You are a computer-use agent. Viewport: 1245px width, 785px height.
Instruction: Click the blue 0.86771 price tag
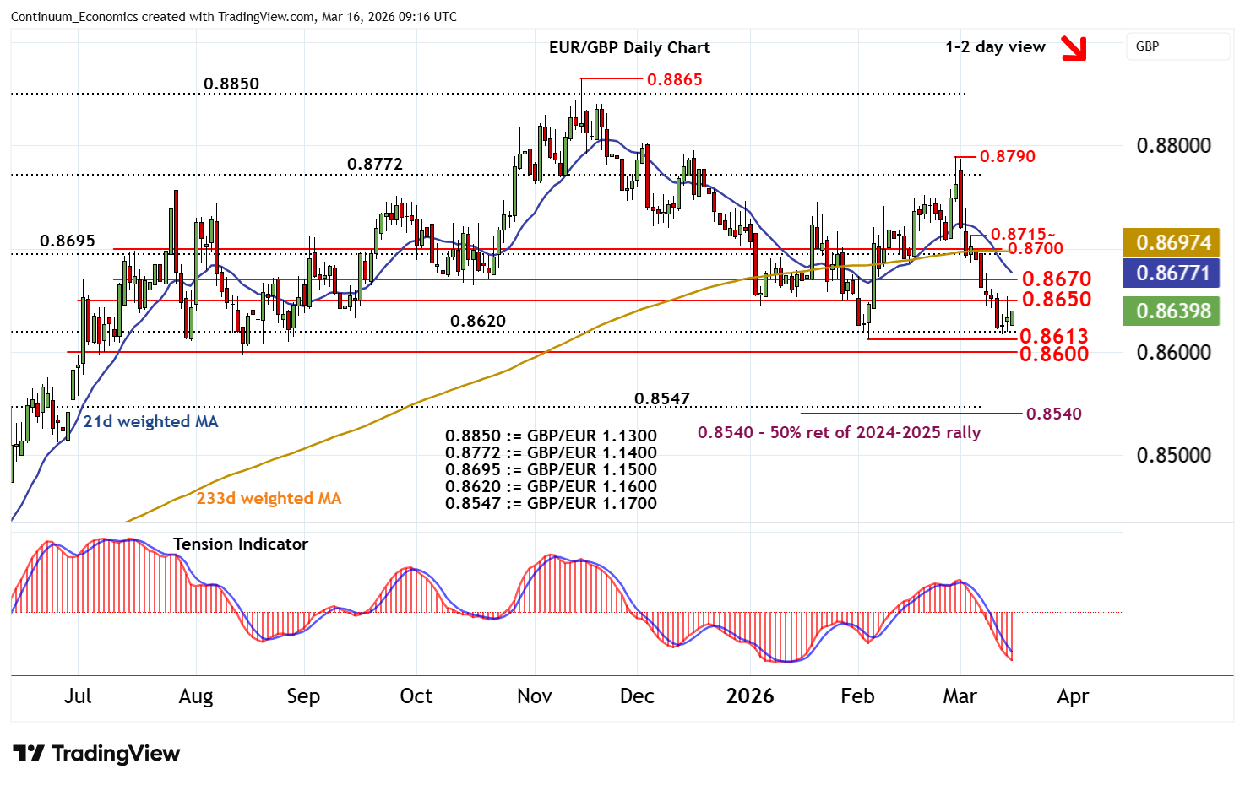click(x=1172, y=273)
